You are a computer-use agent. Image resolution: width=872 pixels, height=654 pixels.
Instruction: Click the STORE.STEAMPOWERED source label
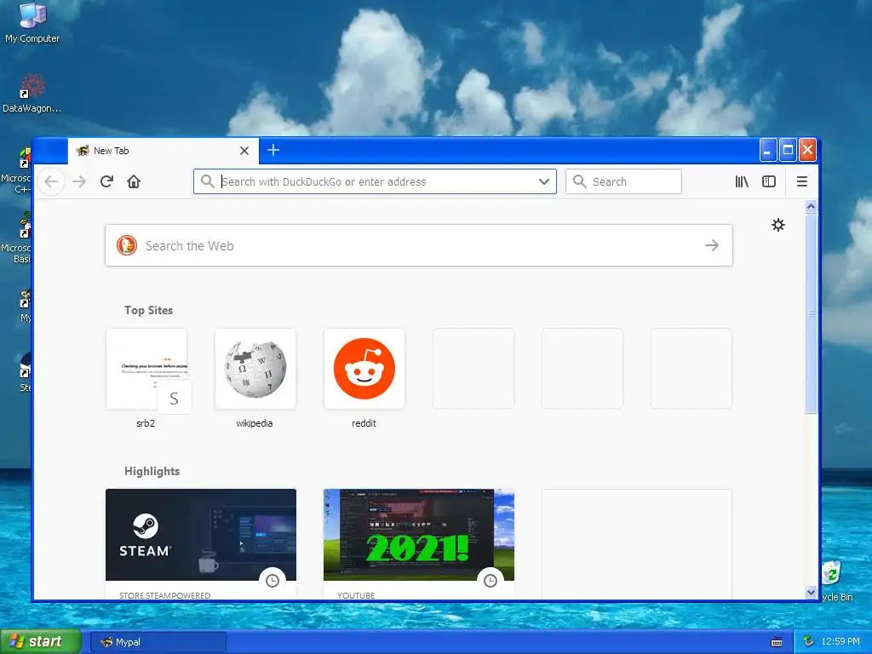click(x=164, y=595)
